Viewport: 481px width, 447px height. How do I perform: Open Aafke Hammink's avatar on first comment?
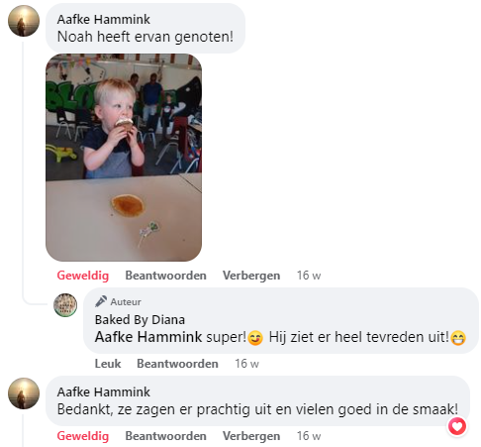[x=24, y=21]
